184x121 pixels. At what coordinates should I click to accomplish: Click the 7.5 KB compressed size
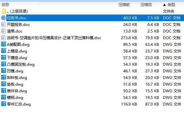[x=153, y=18]
